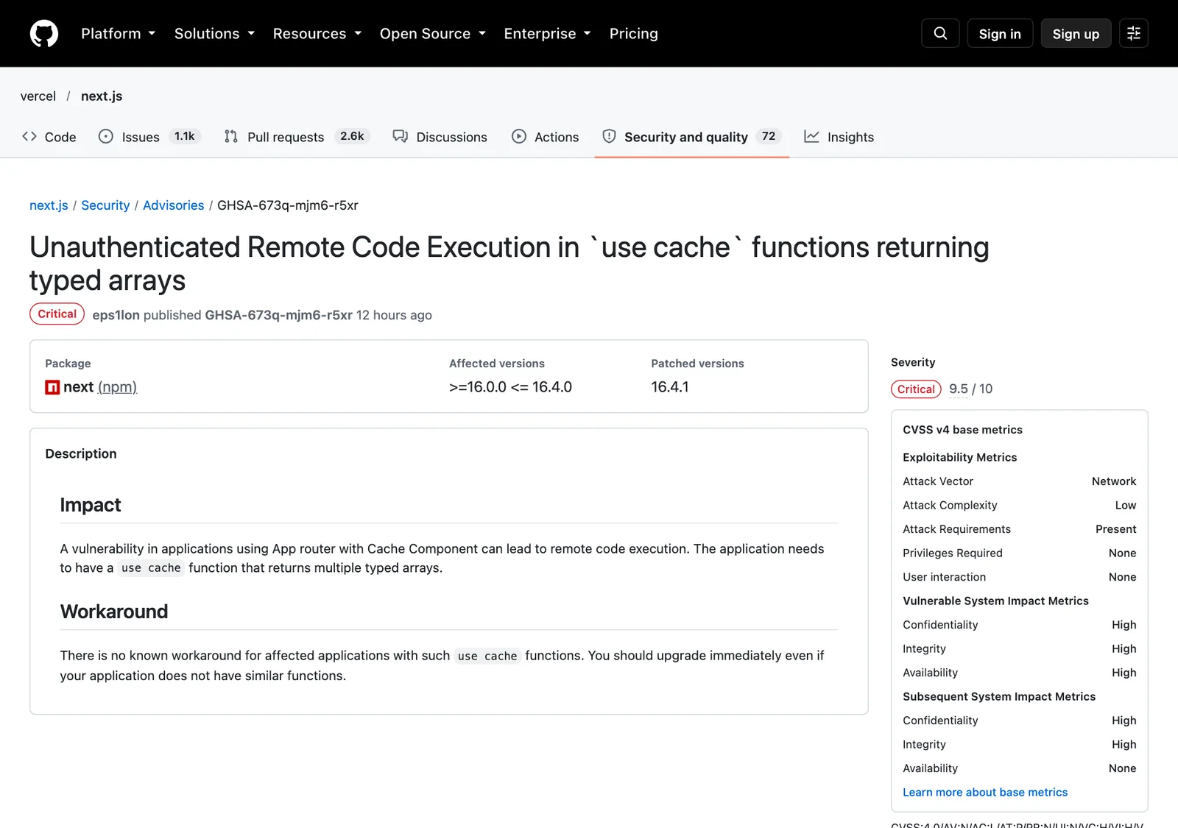The image size is (1178, 828).
Task: Expand the Platform menu
Action: click(x=119, y=34)
